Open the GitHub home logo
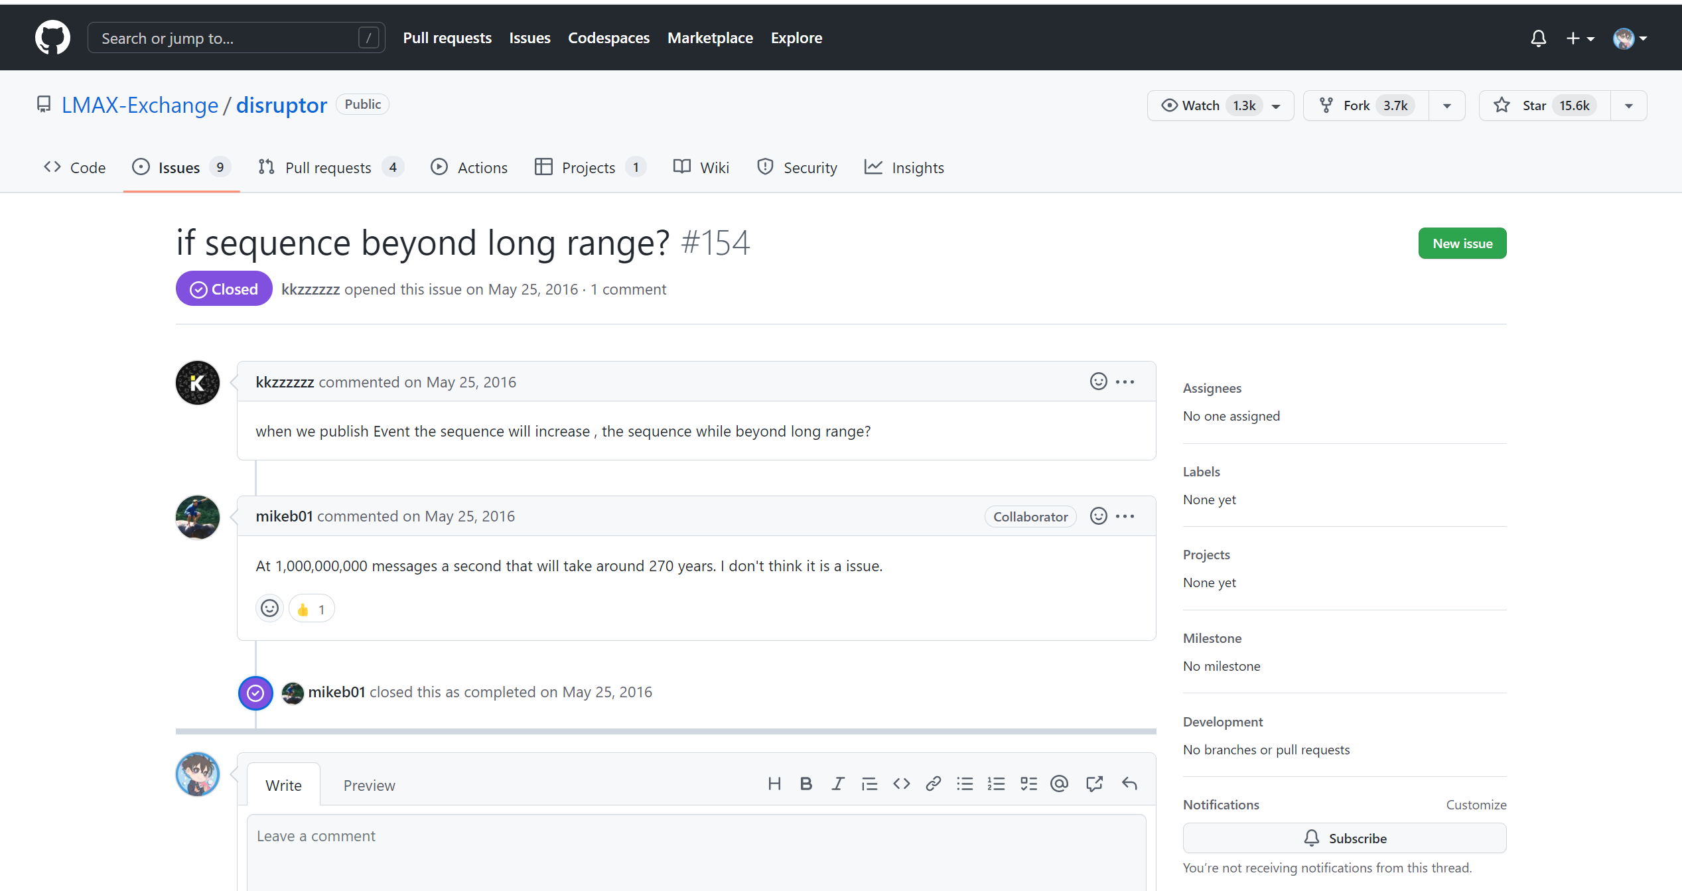 point(52,37)
